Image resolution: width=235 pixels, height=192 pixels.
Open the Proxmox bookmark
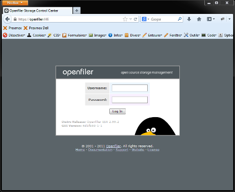tap(12, 28)
